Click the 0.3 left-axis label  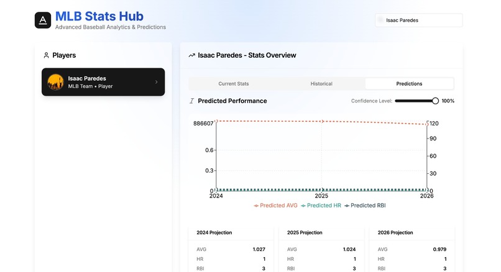tap(209, 171)
